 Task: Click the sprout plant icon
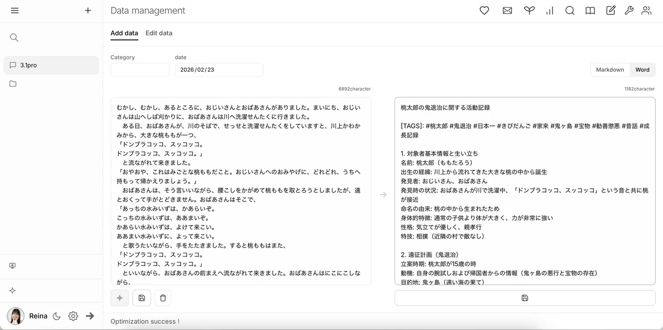click(529, 10)
